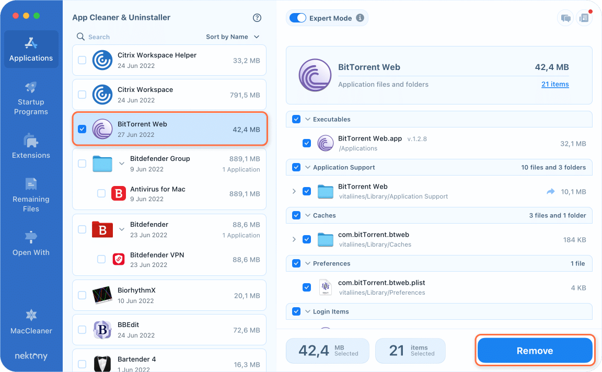Click the nektony logo
The height and width of the screenshot is (372, 602).
tap(31, 356)
